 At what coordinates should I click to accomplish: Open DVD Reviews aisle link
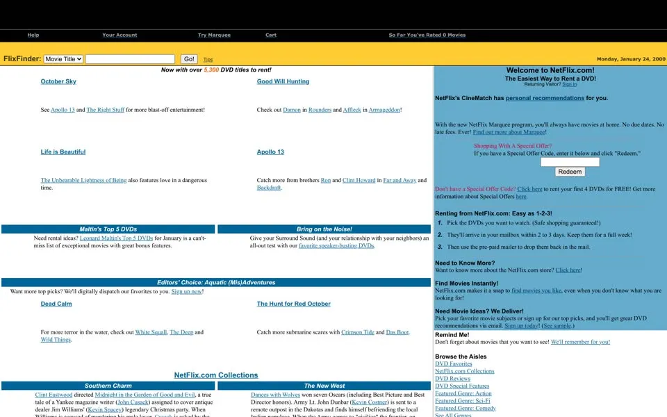(452, 379)
